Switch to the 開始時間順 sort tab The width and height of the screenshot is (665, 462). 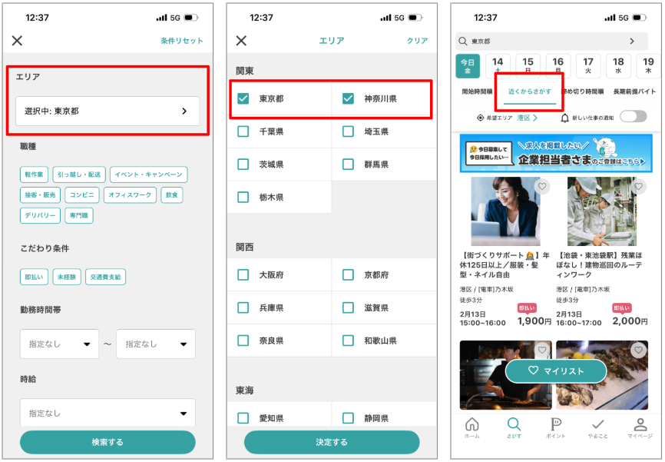click(477, 91)
